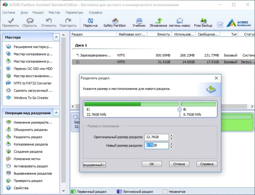The image size is (255, 195).
Task: Open the Параметры menu
Action: point(75,12)
